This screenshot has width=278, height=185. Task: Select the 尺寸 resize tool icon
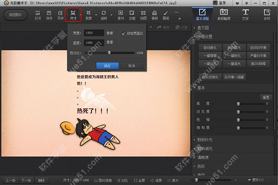point(73,15)
